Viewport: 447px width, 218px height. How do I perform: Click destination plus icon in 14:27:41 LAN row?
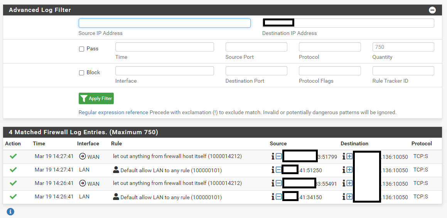click(x=349, y=170)
